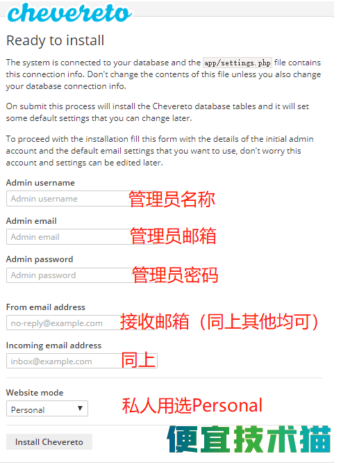The height and width of the screenshot is (463, 341).
Task: Click the Admin username label
Action: tap(40, 183)
